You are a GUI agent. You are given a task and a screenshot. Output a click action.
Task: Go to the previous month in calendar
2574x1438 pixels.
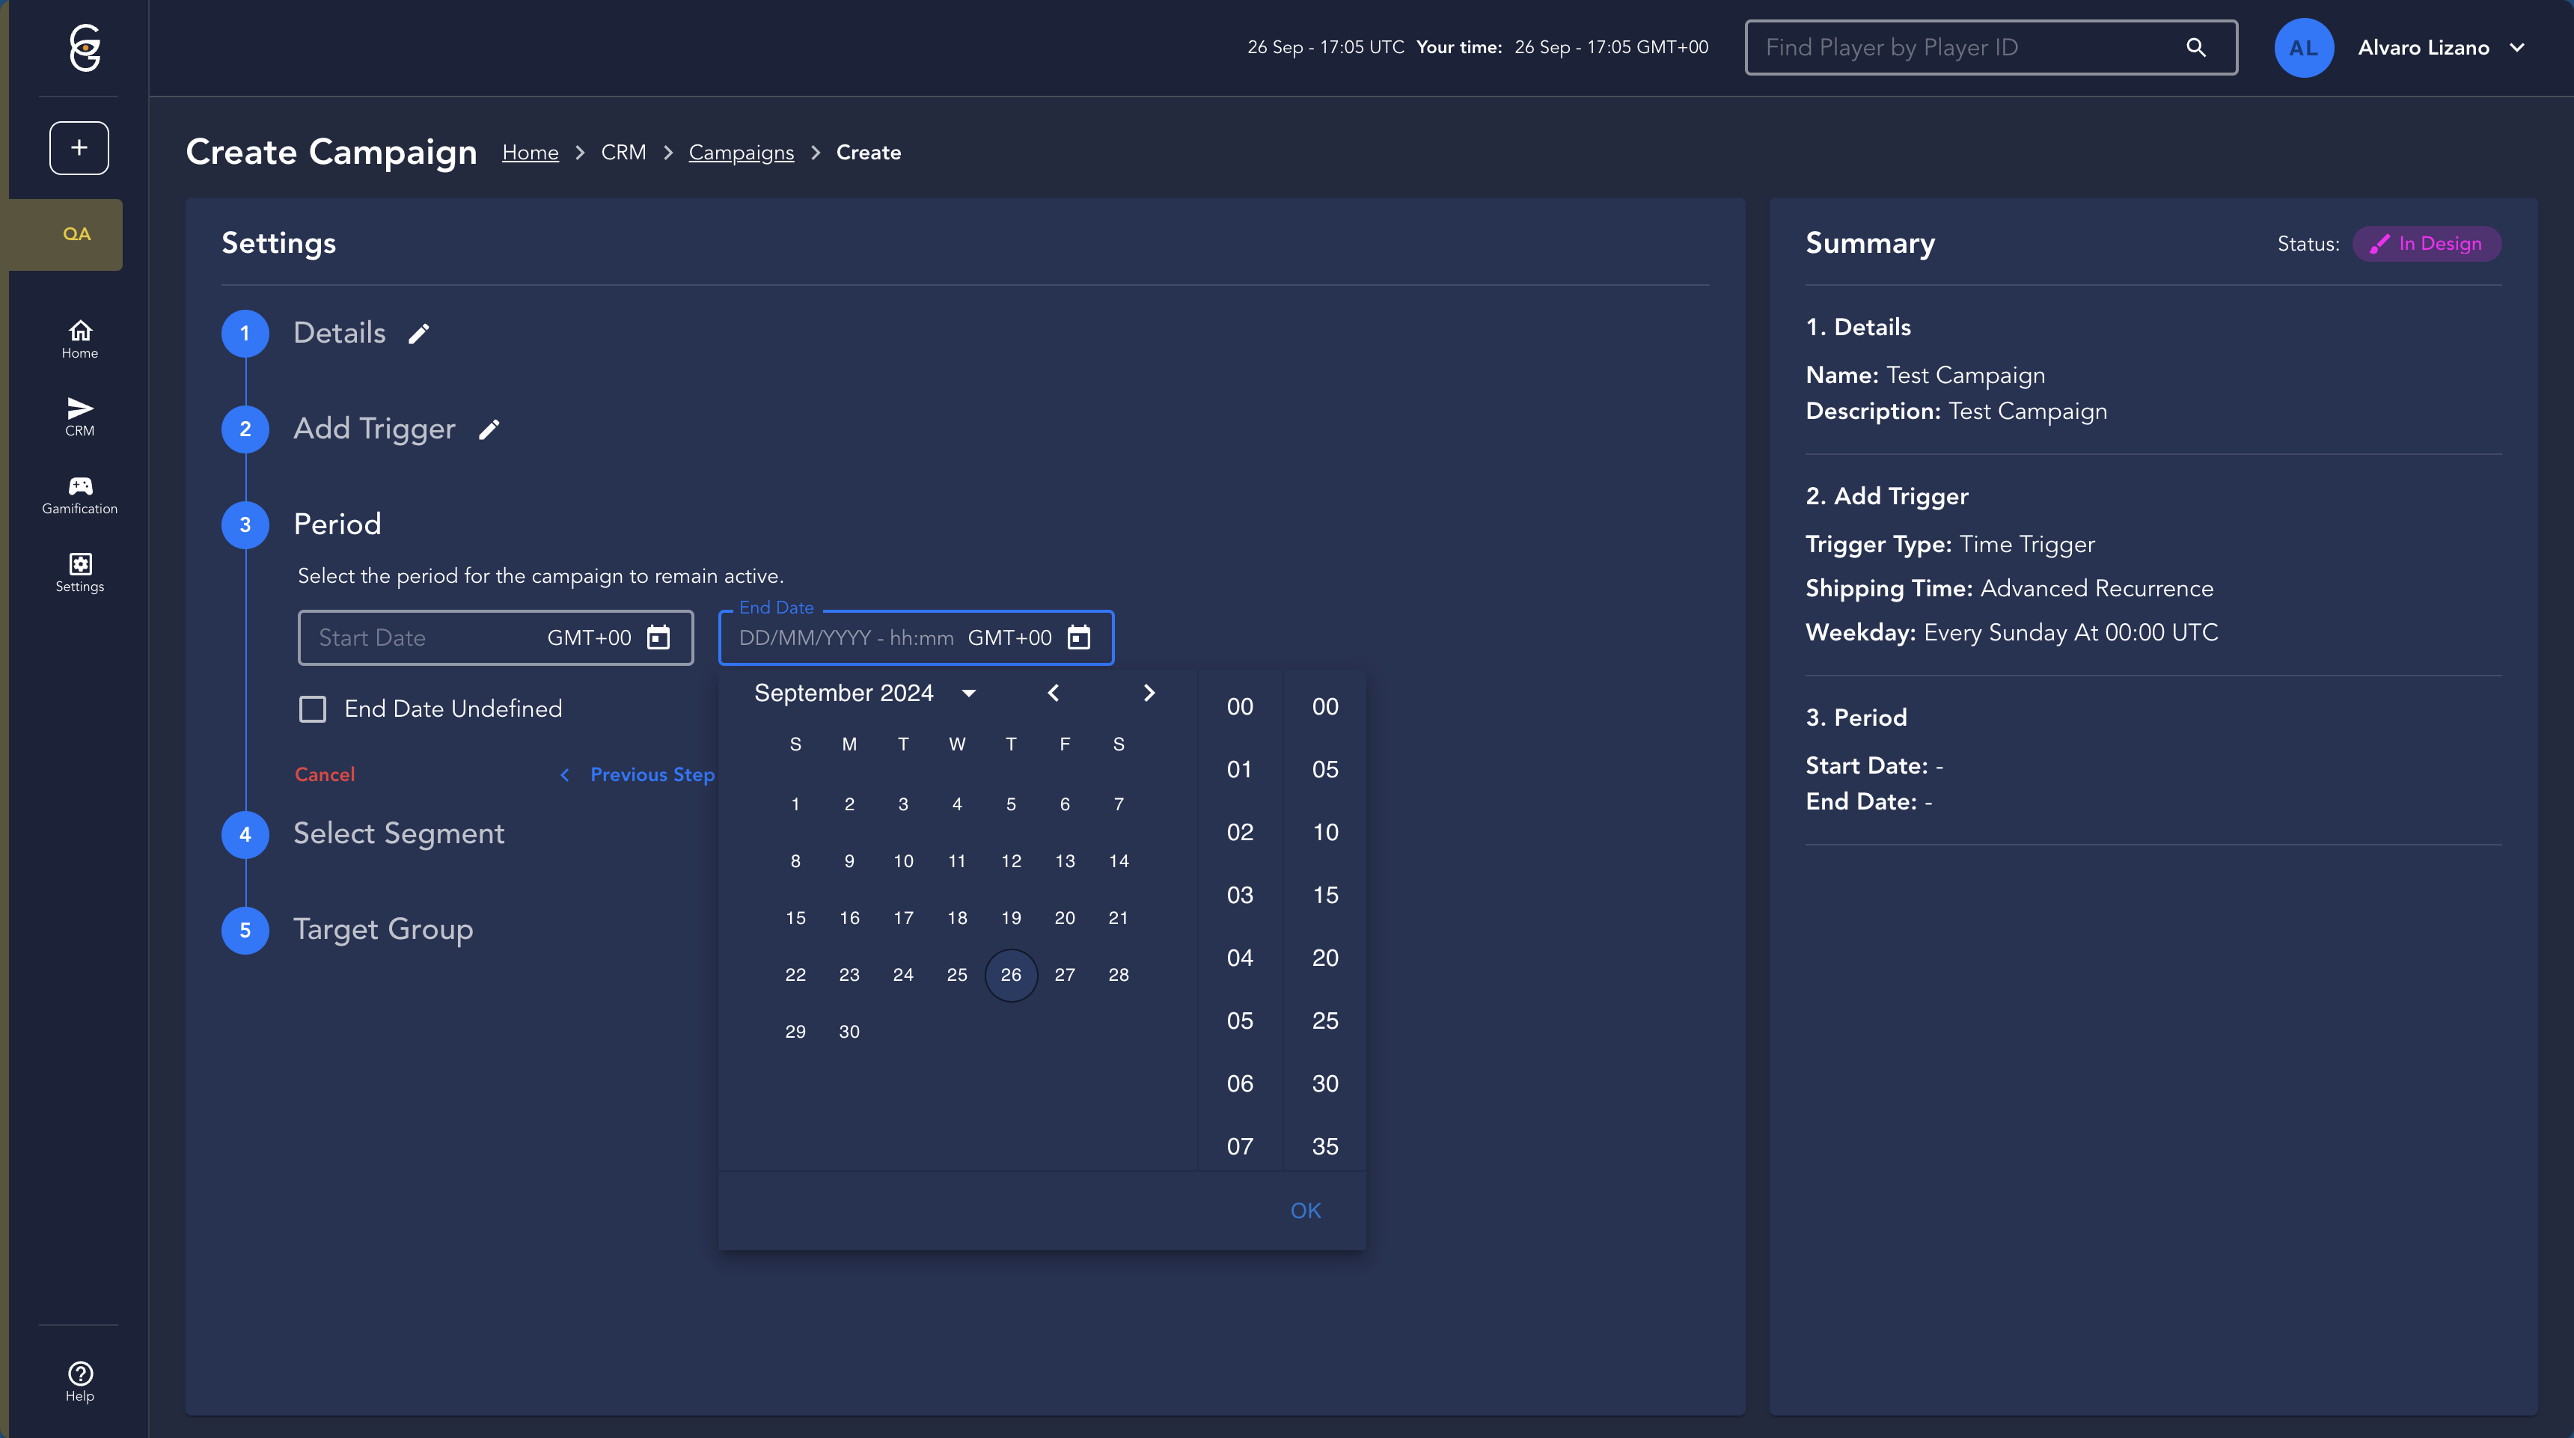pos(1054,694)
